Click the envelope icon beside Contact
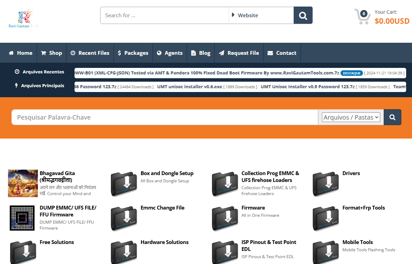The image size is (412, 264). (270, 53)
